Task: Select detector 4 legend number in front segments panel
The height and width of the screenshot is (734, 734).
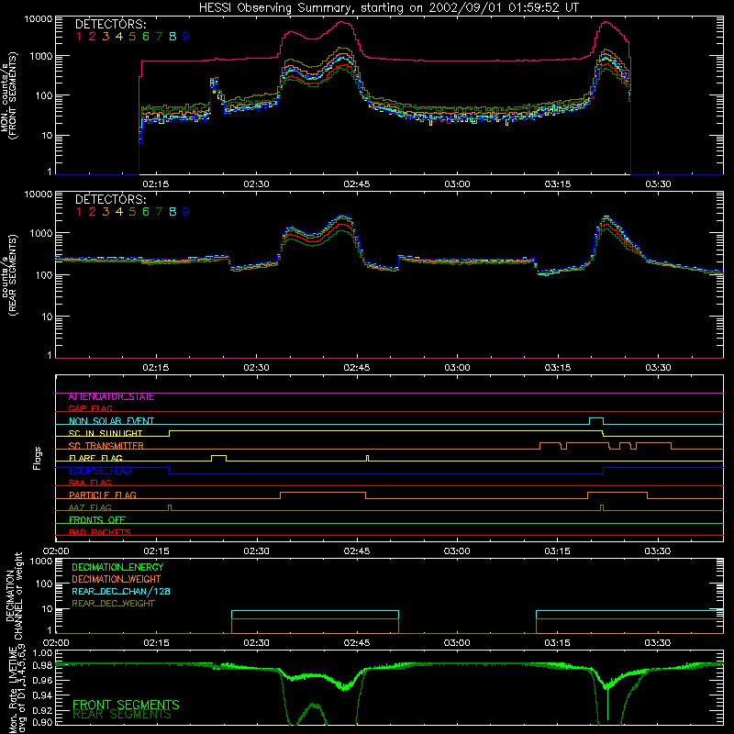Action: (x=119, y=37)
